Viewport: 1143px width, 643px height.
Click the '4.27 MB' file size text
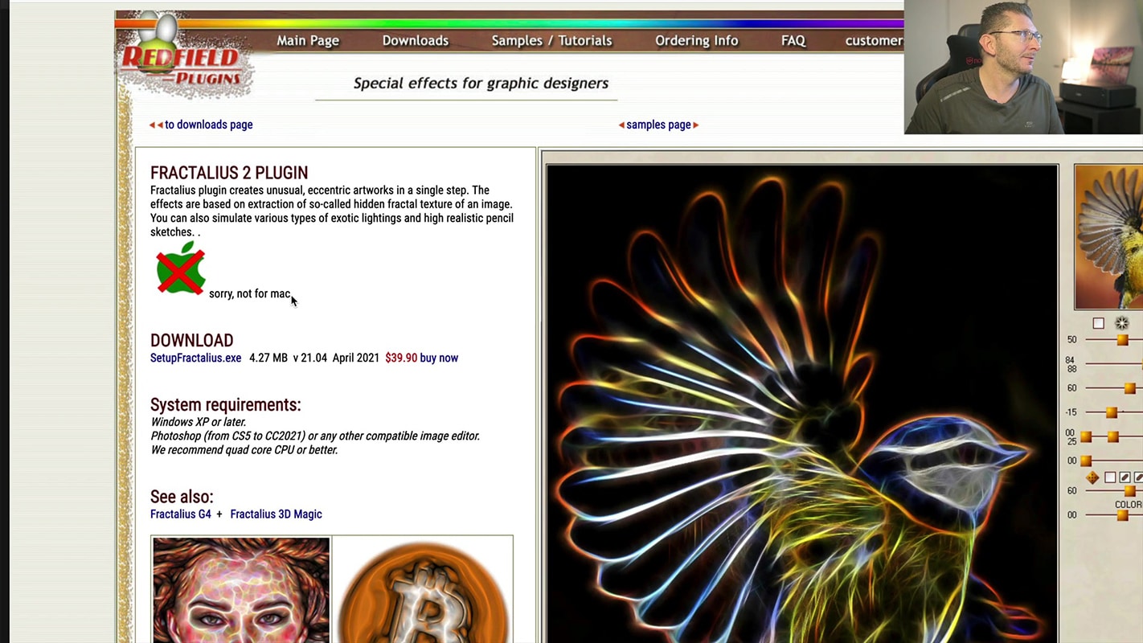click(268, 358)
